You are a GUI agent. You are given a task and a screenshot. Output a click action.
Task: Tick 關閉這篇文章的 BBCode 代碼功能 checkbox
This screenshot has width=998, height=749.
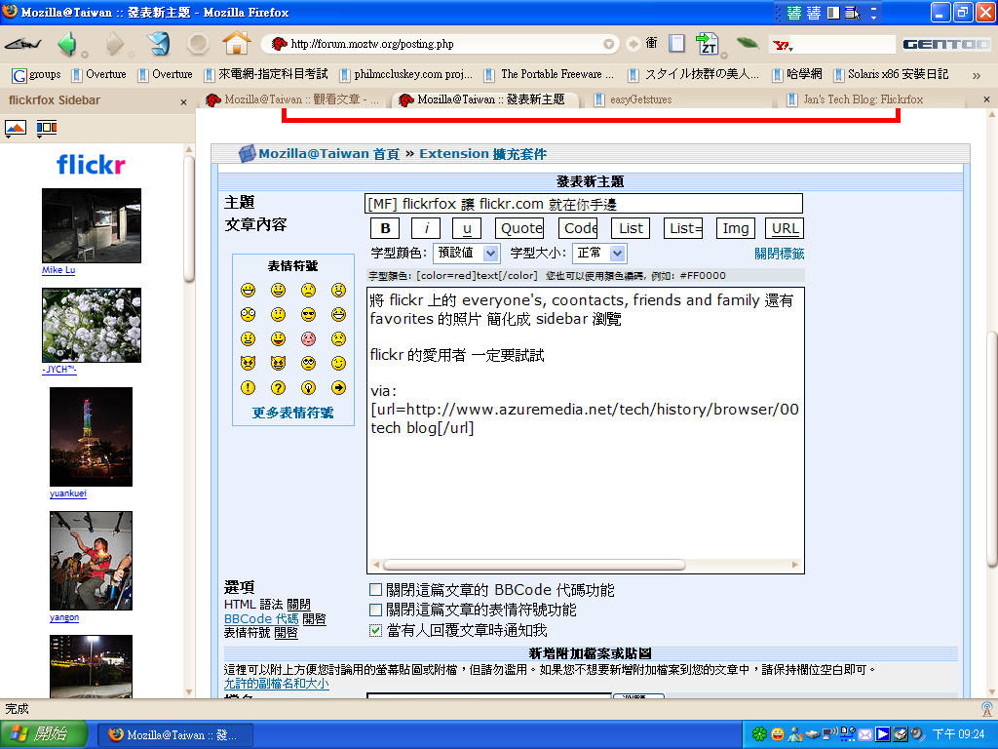(376, 590)
